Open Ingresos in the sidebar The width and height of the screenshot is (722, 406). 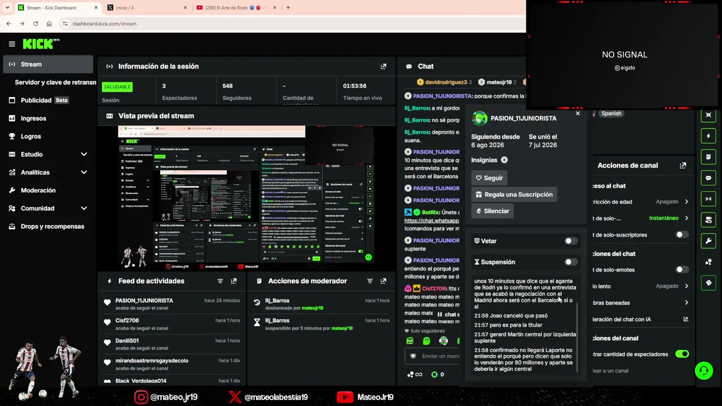(x=48, y=118)
